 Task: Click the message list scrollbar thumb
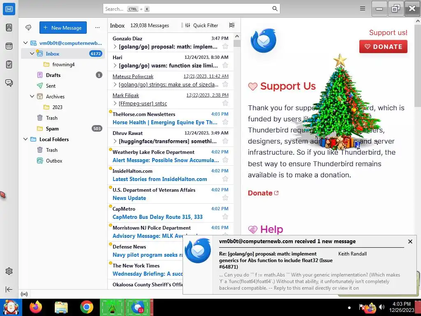237,43
